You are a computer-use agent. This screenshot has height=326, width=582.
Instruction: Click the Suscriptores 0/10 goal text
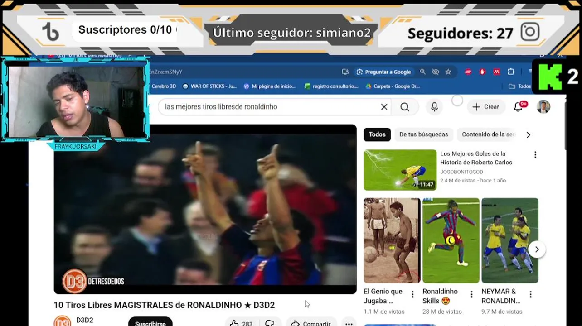125,30
